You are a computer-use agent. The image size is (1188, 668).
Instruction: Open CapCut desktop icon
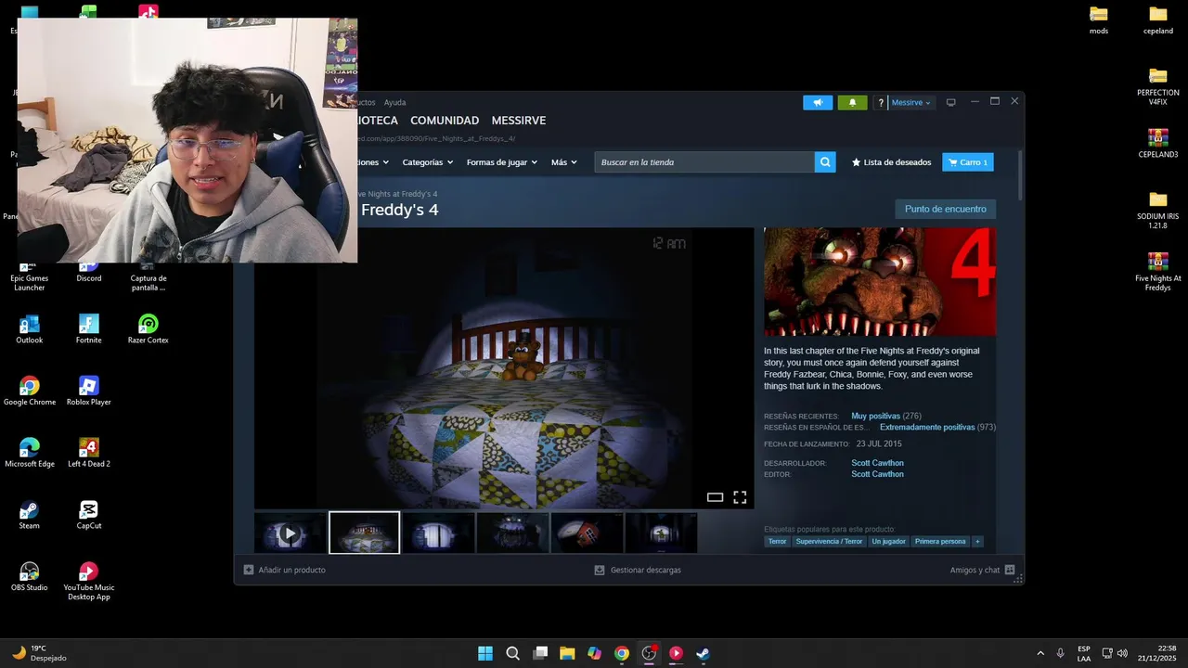[x=89, y=515]
